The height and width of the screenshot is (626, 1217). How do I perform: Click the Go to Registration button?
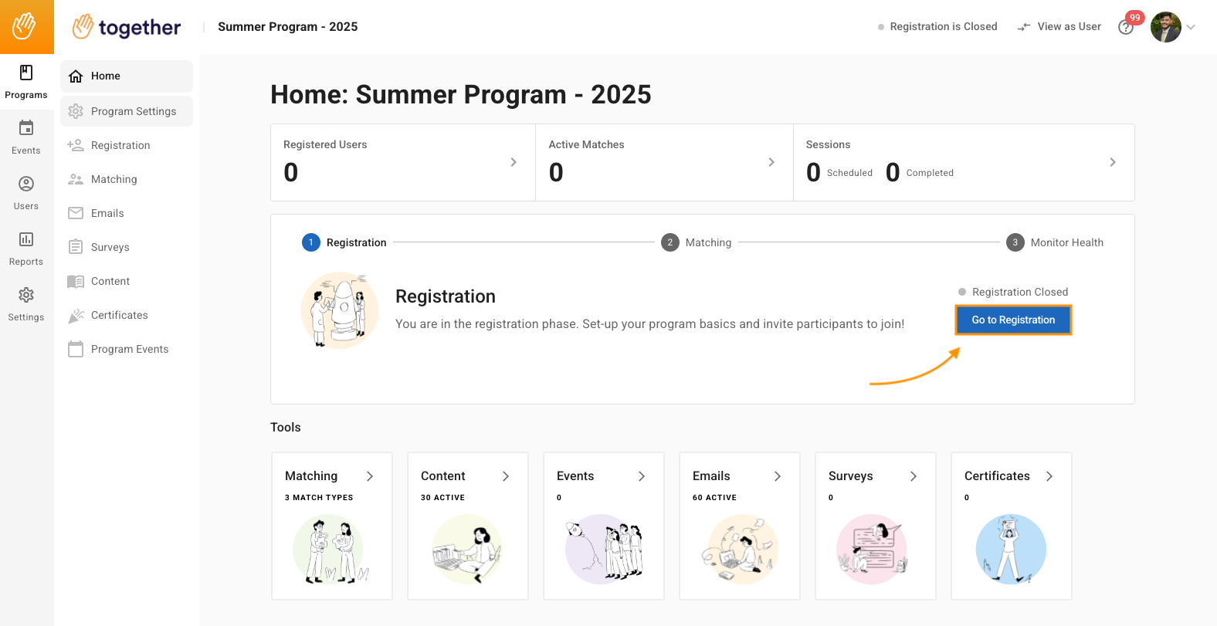[1012, 320]
